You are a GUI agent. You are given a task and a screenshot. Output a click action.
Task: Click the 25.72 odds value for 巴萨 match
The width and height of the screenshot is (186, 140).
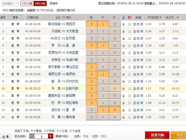click(176, 103)
